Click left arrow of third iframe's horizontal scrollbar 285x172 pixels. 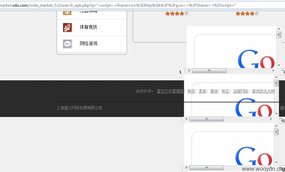tap(186, 168)
